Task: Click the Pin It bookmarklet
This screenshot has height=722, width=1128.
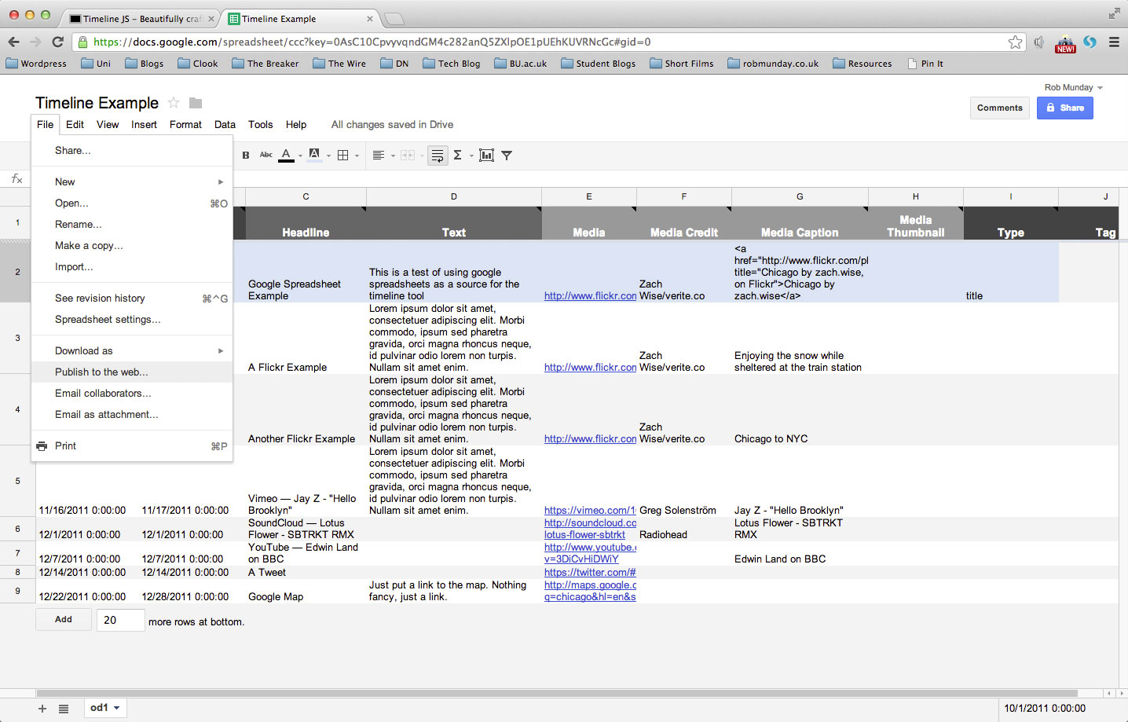Action: (x=925, y=64)
